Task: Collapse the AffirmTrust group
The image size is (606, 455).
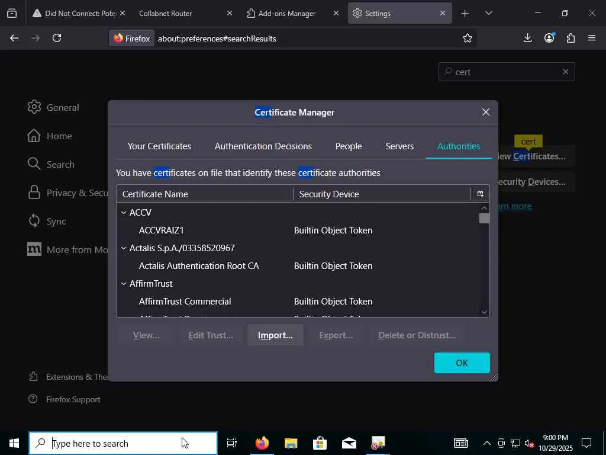Action: point(124,284)
